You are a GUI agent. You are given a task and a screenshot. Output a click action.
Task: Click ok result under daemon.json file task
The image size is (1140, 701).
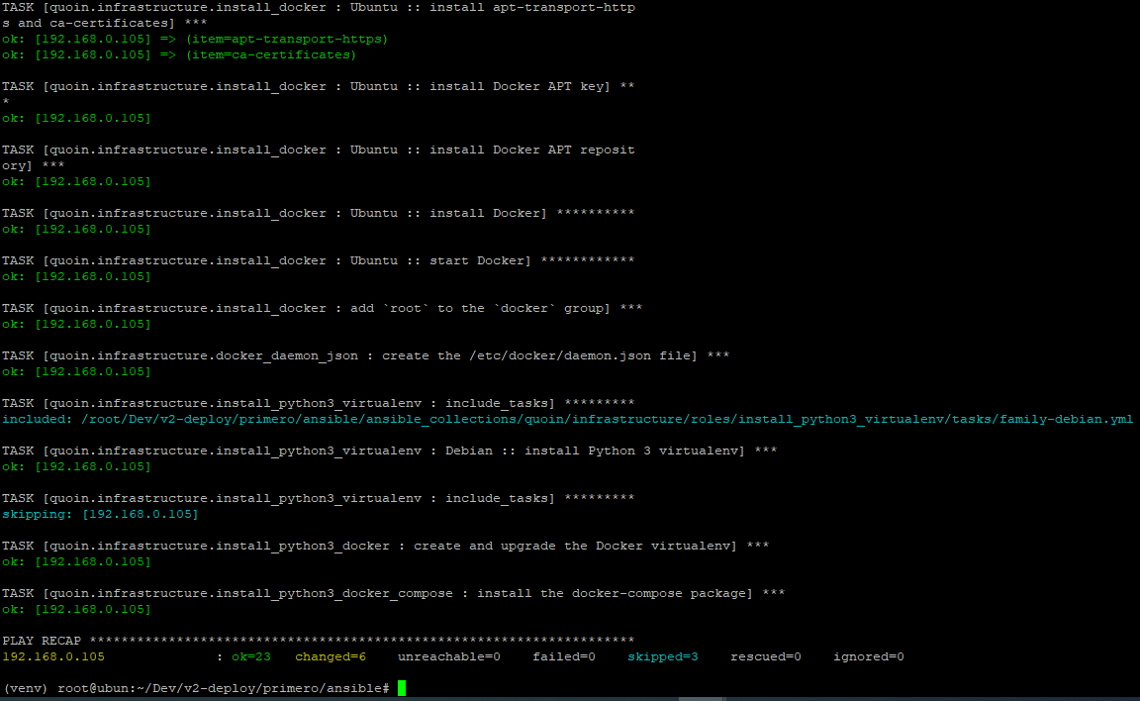coord(76,371)
